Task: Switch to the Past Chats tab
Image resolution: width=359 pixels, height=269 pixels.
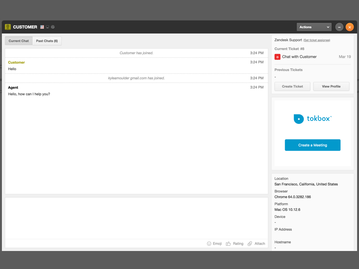Action: [47, 41]
